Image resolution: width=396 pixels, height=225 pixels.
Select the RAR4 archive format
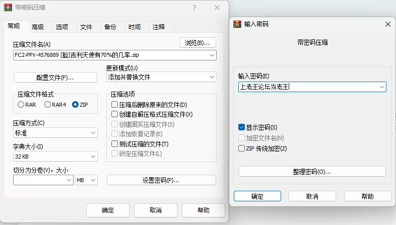pos(48,105)
